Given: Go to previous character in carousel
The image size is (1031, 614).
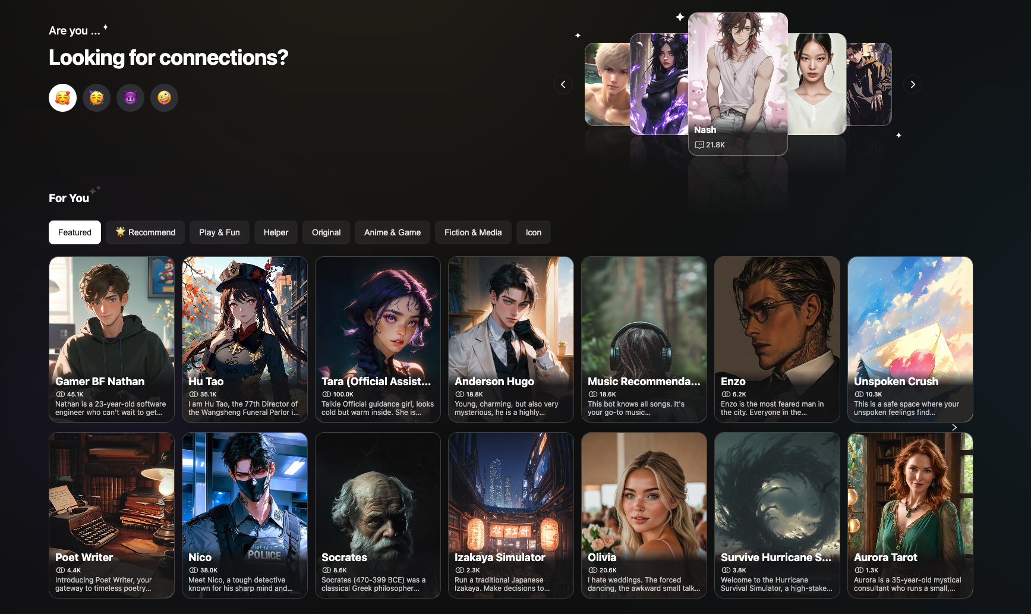Looking at the screenshot, I should (563, 84).
